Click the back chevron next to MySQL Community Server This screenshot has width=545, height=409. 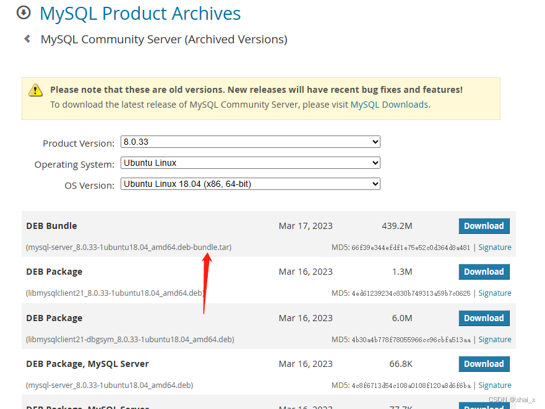26,38
